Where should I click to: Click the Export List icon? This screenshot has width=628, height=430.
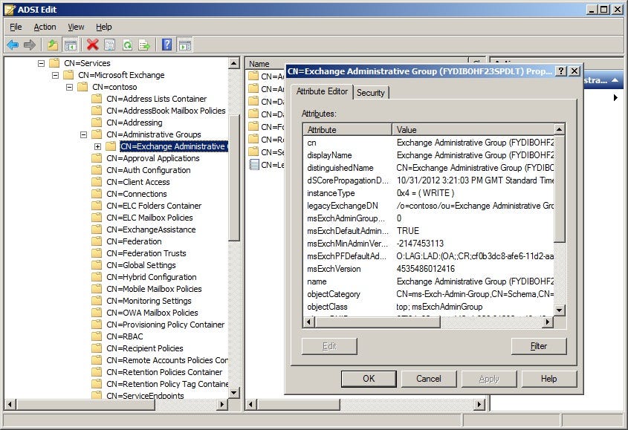(144, 43)
